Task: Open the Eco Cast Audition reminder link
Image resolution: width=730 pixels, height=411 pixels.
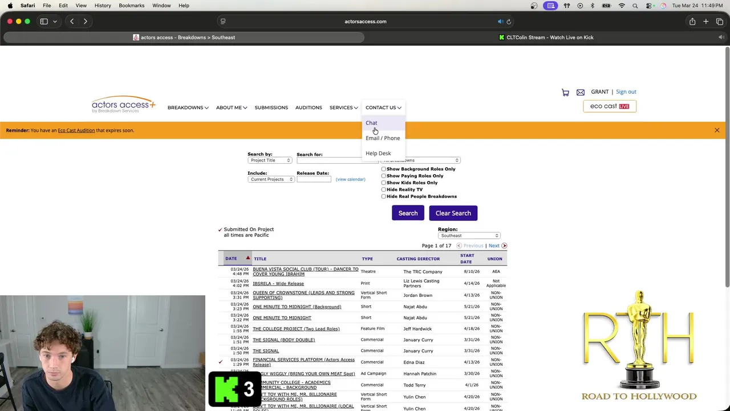Action: point(76,130)
